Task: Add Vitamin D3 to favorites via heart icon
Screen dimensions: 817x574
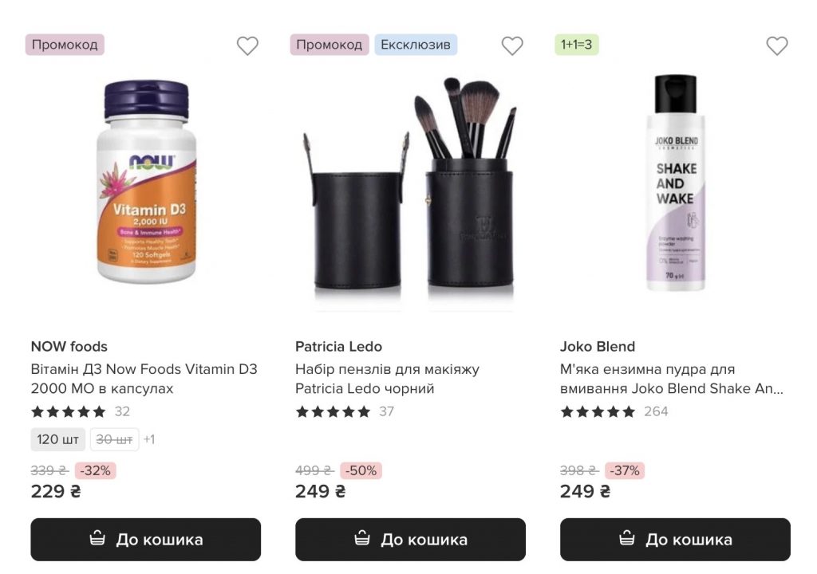Action: pos(247,46)
